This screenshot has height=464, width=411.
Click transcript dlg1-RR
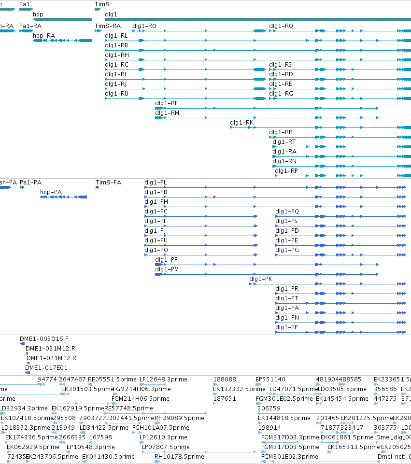tap(340, 137)
